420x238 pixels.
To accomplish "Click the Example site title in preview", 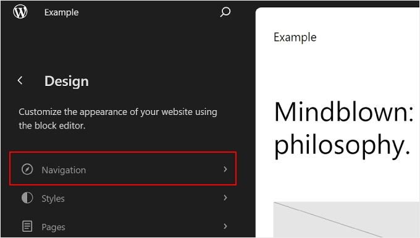I will 295,37.
